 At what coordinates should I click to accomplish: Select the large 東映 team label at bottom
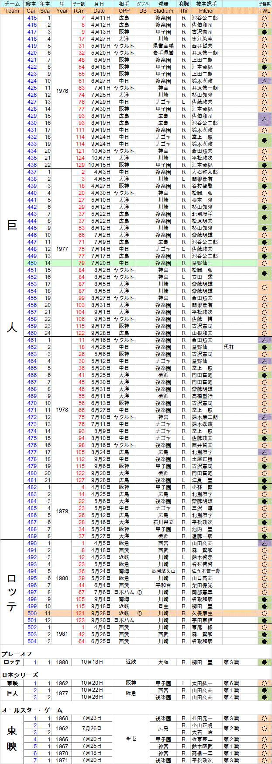[12, 739]
